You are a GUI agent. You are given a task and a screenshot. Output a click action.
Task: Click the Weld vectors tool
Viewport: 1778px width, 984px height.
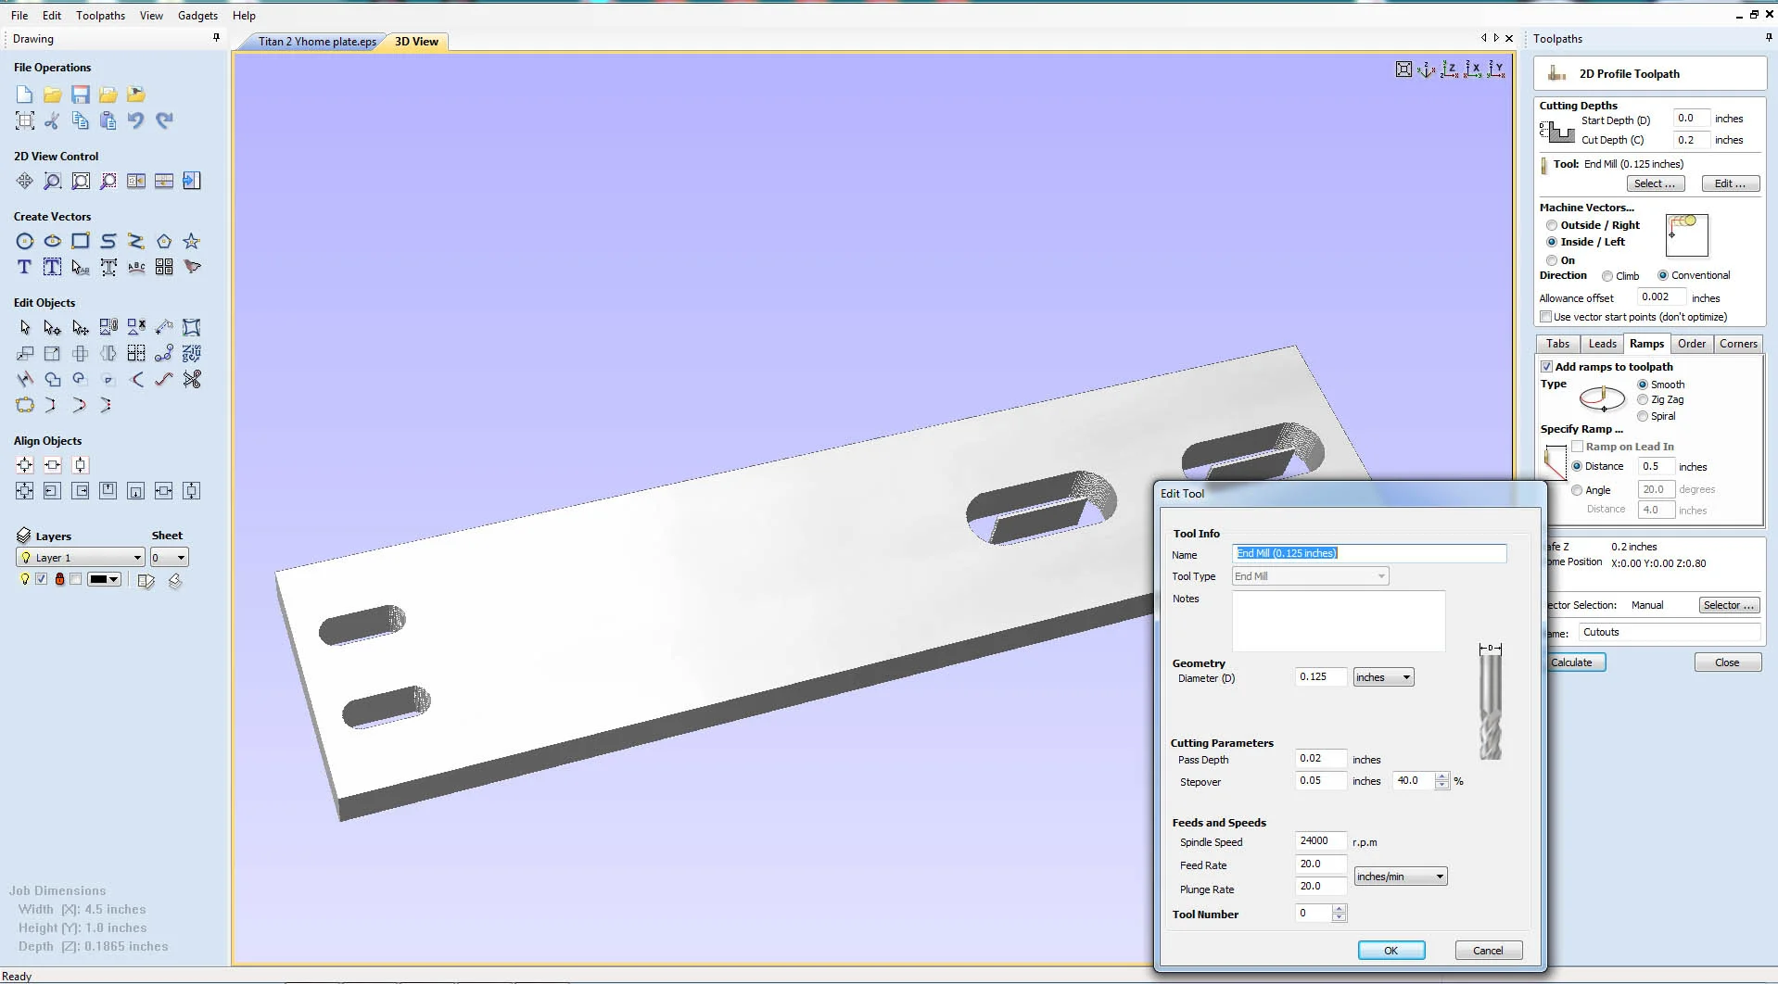tap(53, 379)
